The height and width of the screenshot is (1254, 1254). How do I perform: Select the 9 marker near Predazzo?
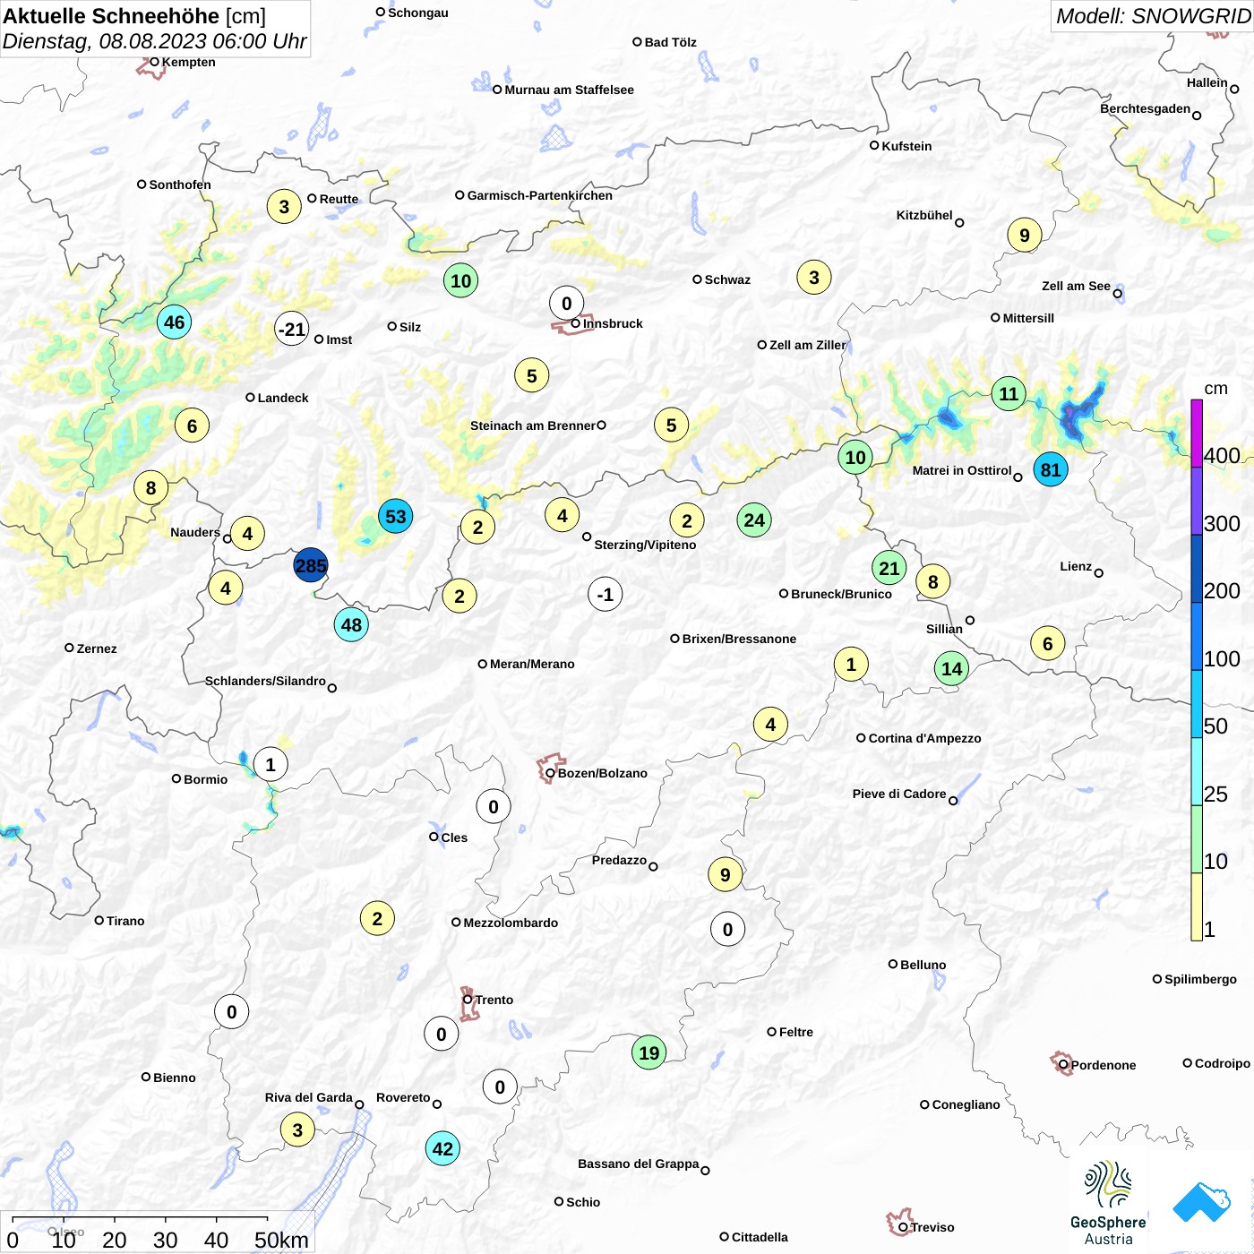(725, 873)
